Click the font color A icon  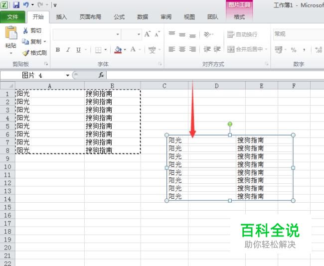coord(133,50)
